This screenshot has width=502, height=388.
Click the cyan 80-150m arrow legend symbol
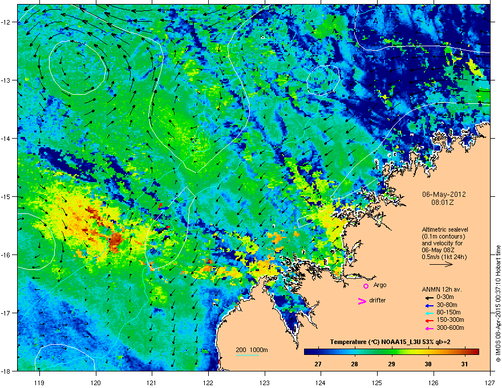pos(430,313)
